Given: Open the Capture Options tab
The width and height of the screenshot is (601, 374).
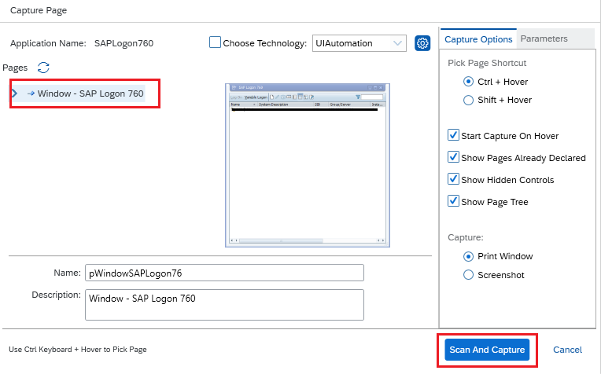Looking at the screenshot, I should click(x=477, y=39).
